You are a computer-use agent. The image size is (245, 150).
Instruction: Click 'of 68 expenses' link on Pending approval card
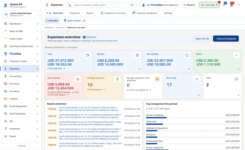pos(96,90)
